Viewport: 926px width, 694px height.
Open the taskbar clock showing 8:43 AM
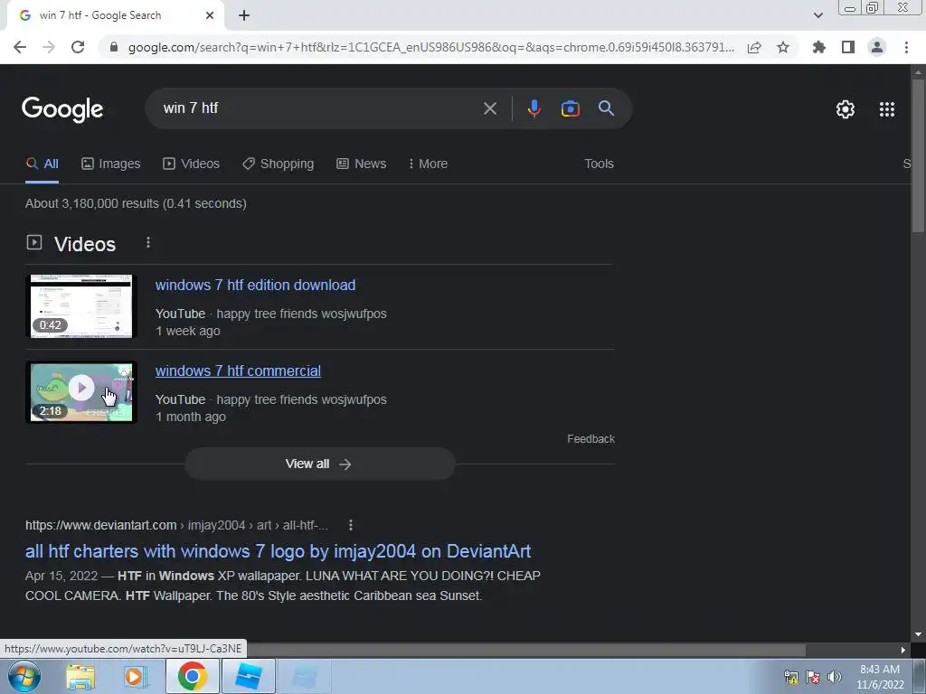(880, 677)
